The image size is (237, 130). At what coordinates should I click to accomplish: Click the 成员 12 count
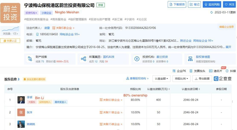pyautogui.click(x=93, y=61)
